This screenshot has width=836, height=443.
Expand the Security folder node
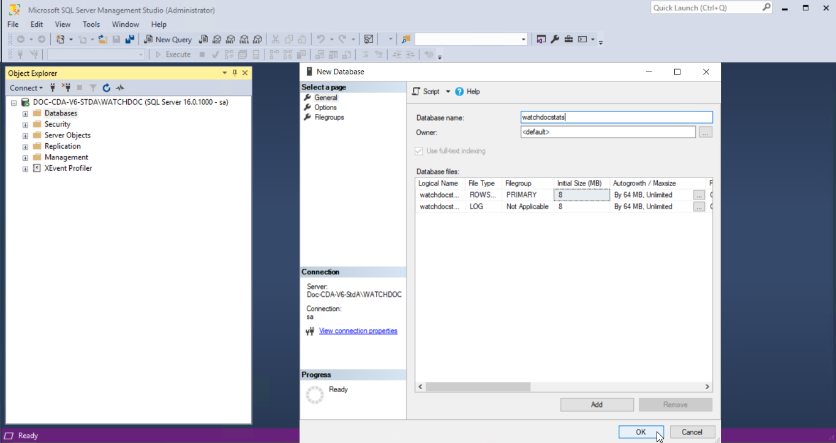(26, 125)
